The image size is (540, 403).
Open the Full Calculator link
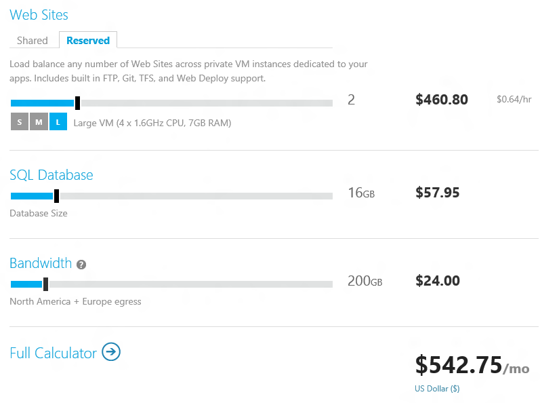click(x=53, y=353)
